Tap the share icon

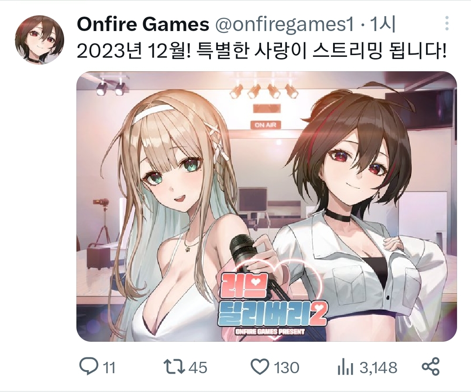pos(430,367)
